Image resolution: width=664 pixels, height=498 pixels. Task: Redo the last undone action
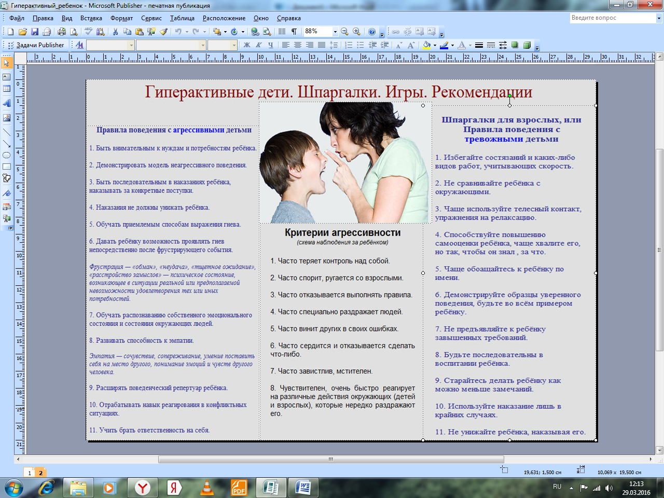[x=196, y=32]
